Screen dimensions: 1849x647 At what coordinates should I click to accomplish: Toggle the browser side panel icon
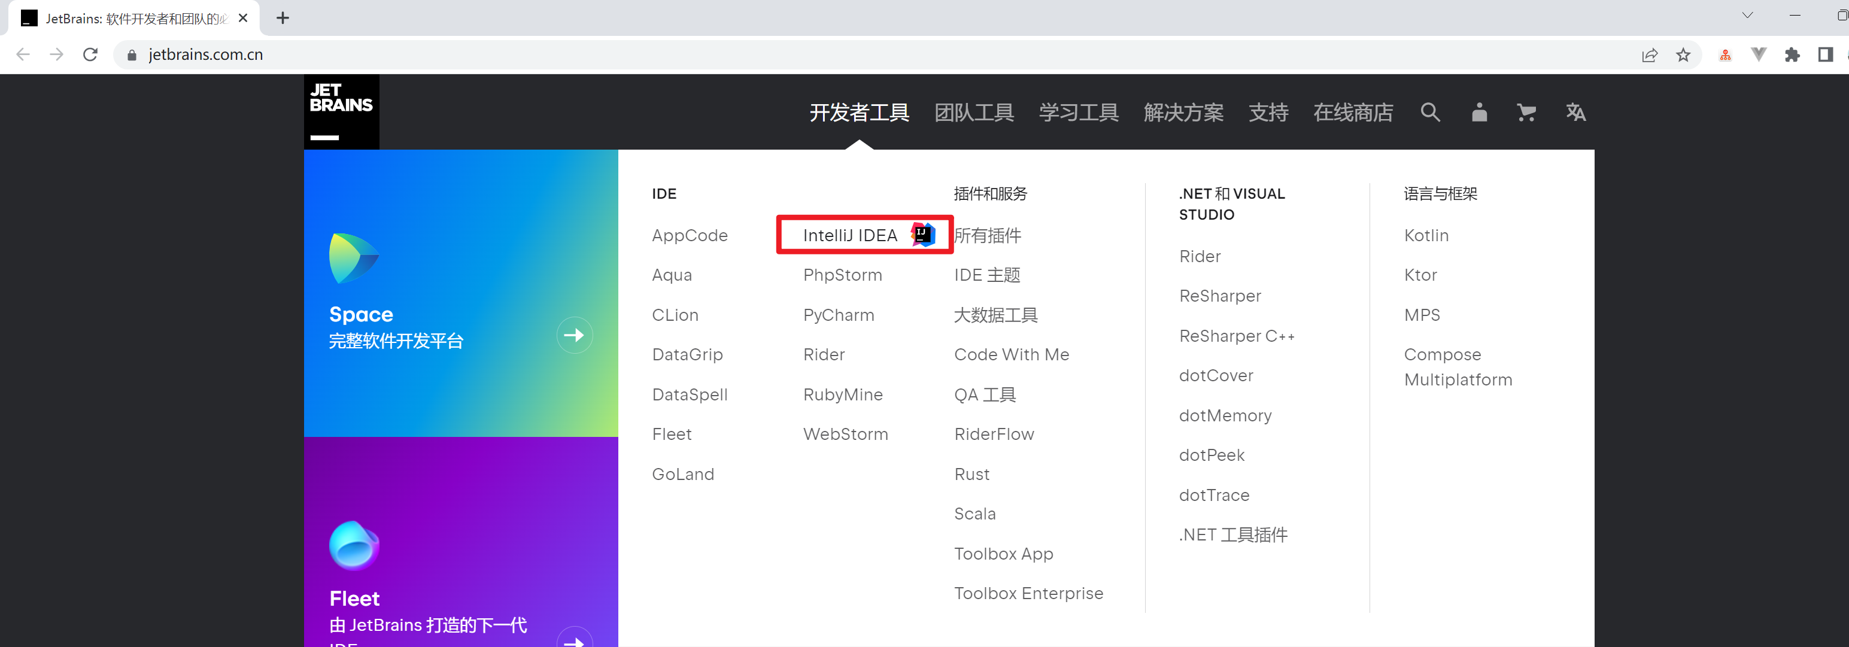pyautogui.click(x=1825, y=54)
